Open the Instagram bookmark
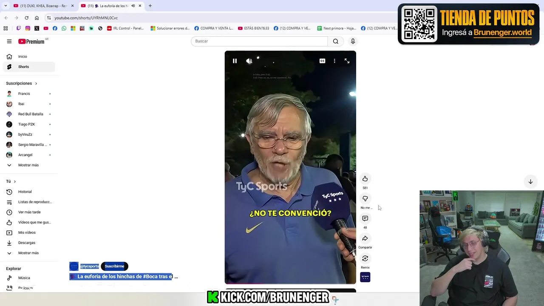This screenshot has width=544, height=306. point(28,28)
